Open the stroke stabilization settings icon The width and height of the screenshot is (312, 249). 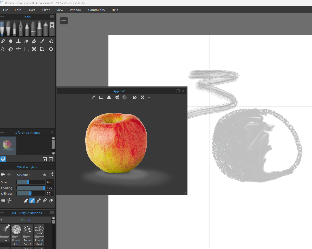point(51,174)
